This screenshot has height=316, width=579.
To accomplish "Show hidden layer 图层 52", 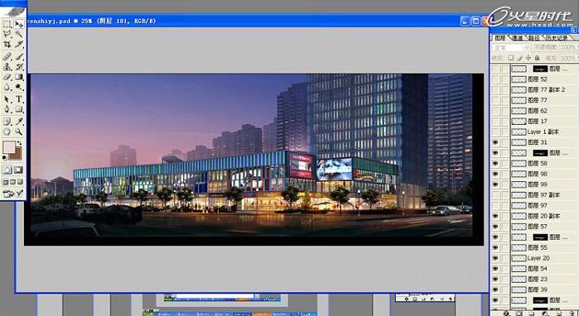I will (x=495, y=79).
